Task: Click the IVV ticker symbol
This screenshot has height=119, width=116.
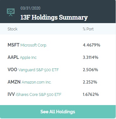Action: pos(11,94)
